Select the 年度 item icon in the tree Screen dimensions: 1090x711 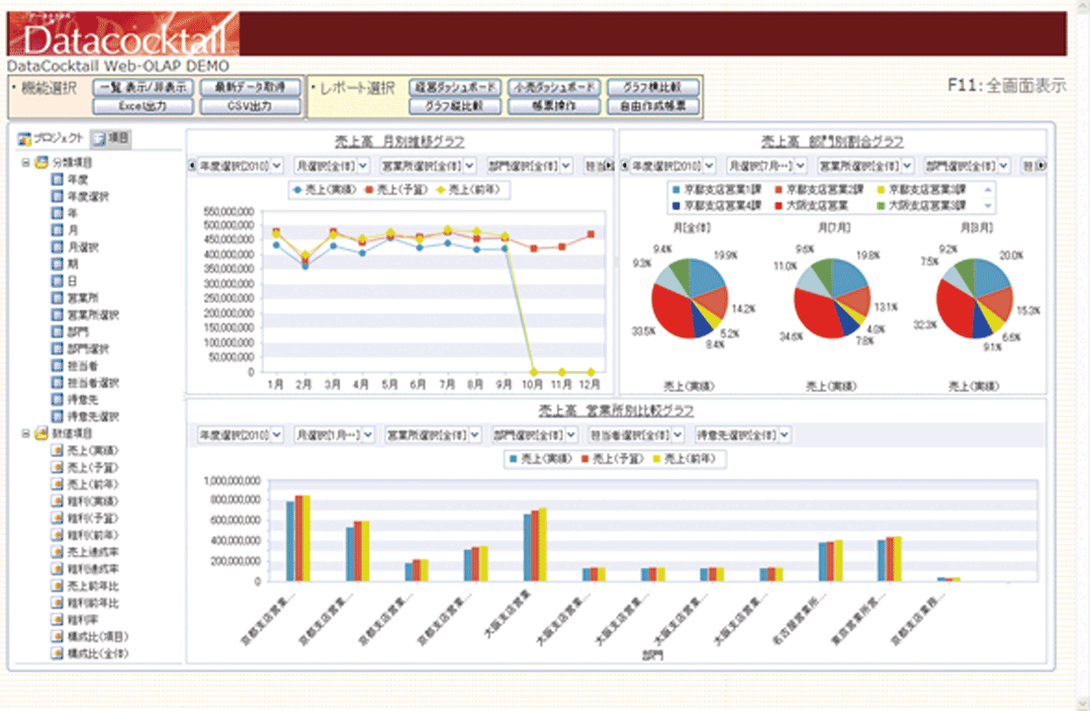tap(57, 179)
